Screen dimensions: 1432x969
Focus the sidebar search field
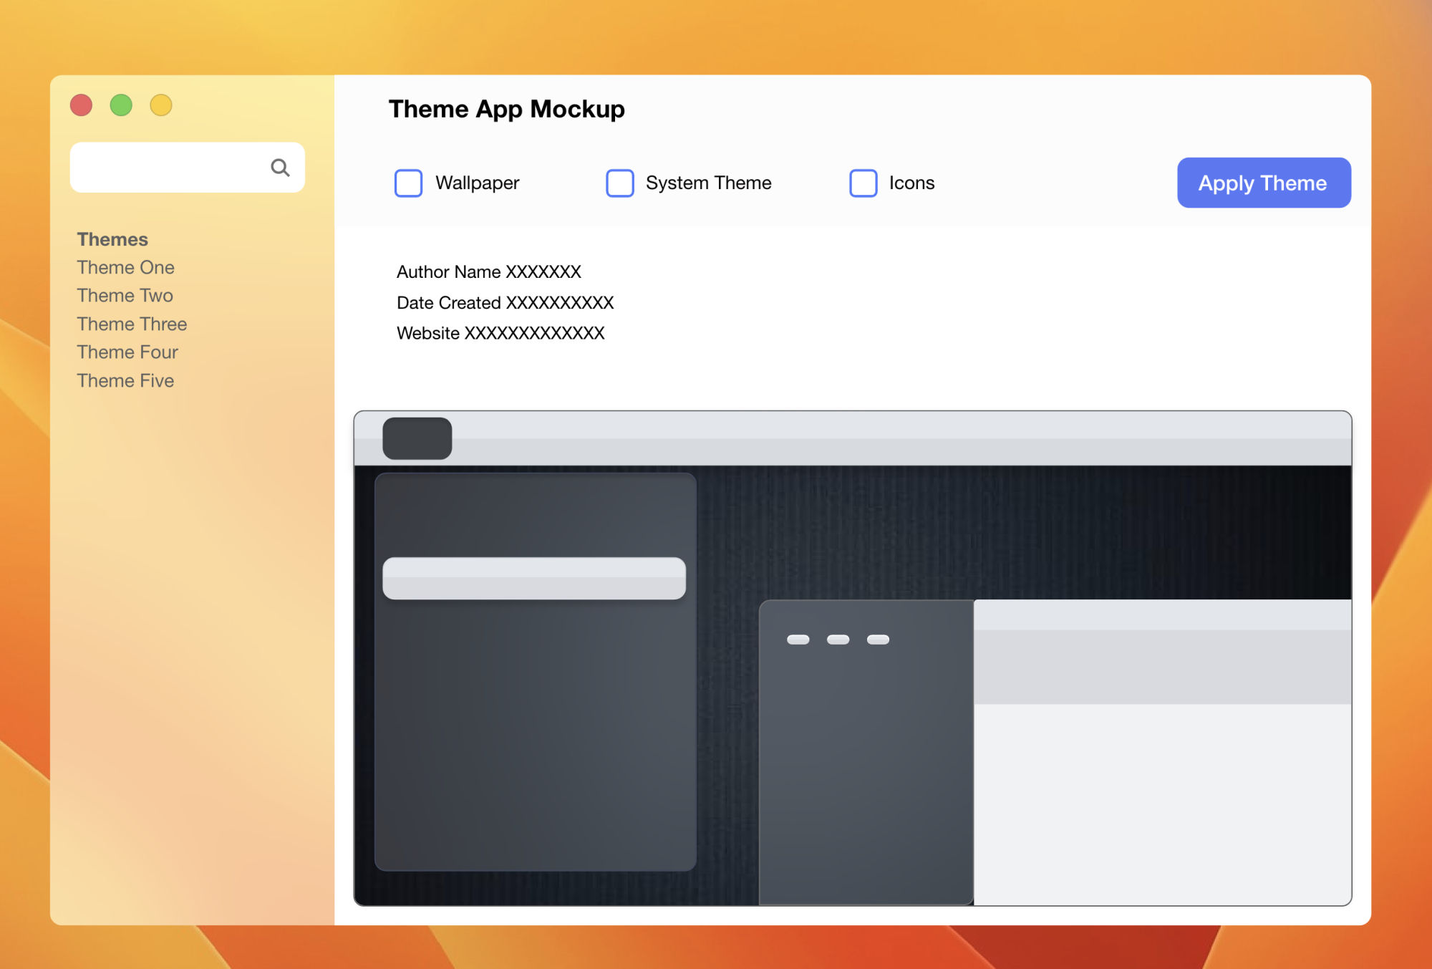(x=168, y=168)
